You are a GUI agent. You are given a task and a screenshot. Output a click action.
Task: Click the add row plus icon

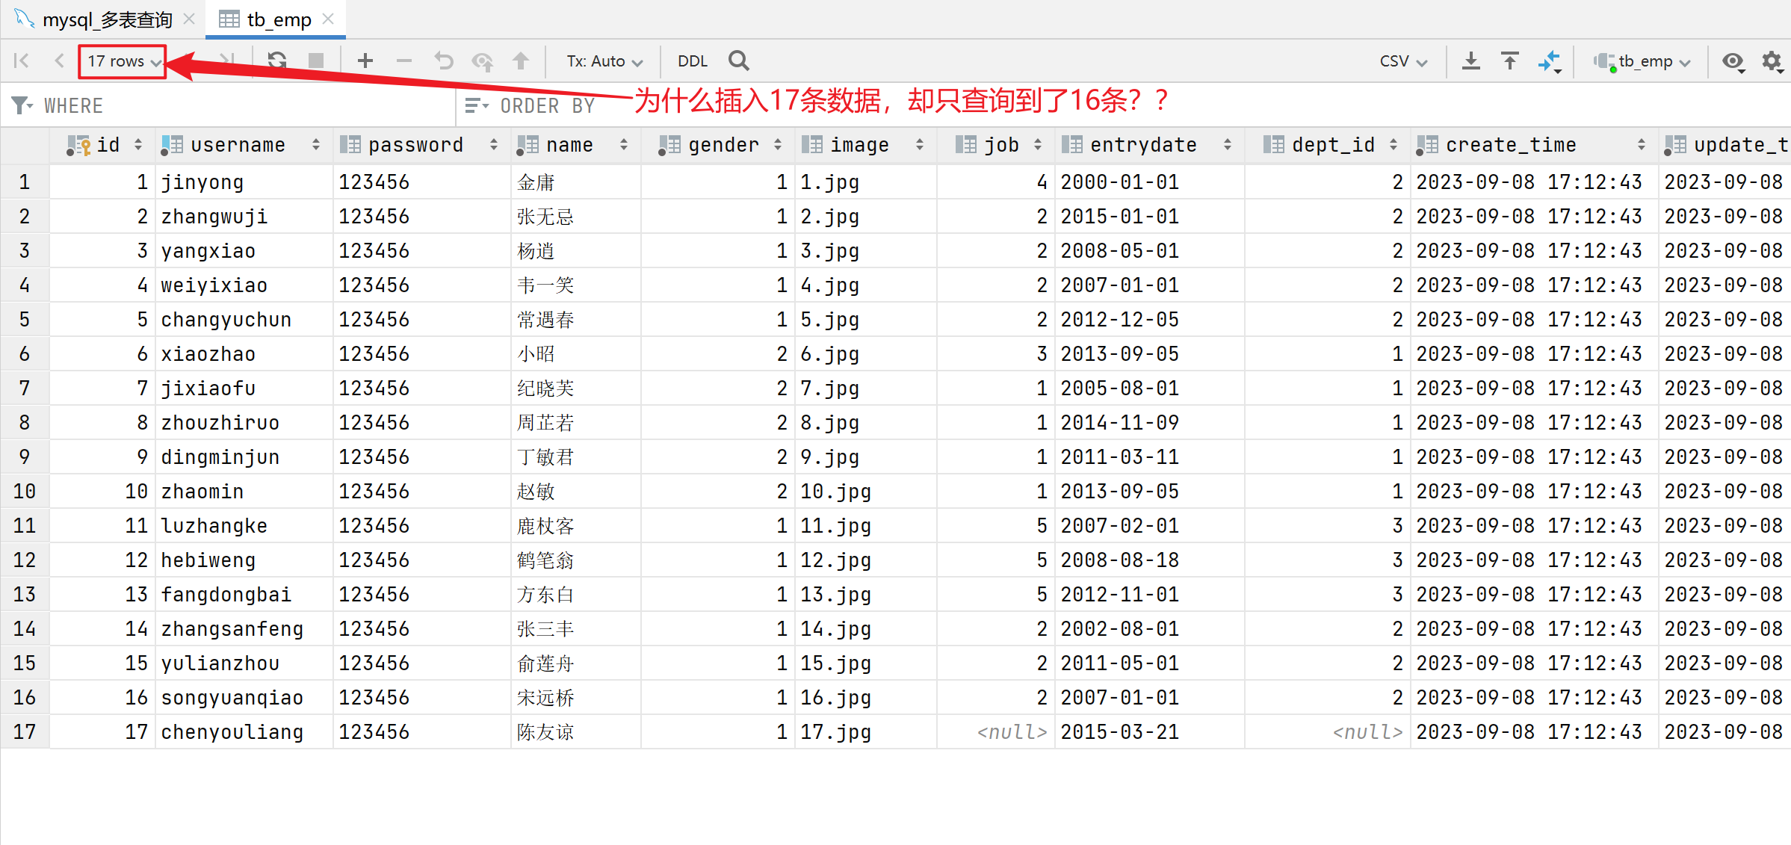click(x=365, y=61)
